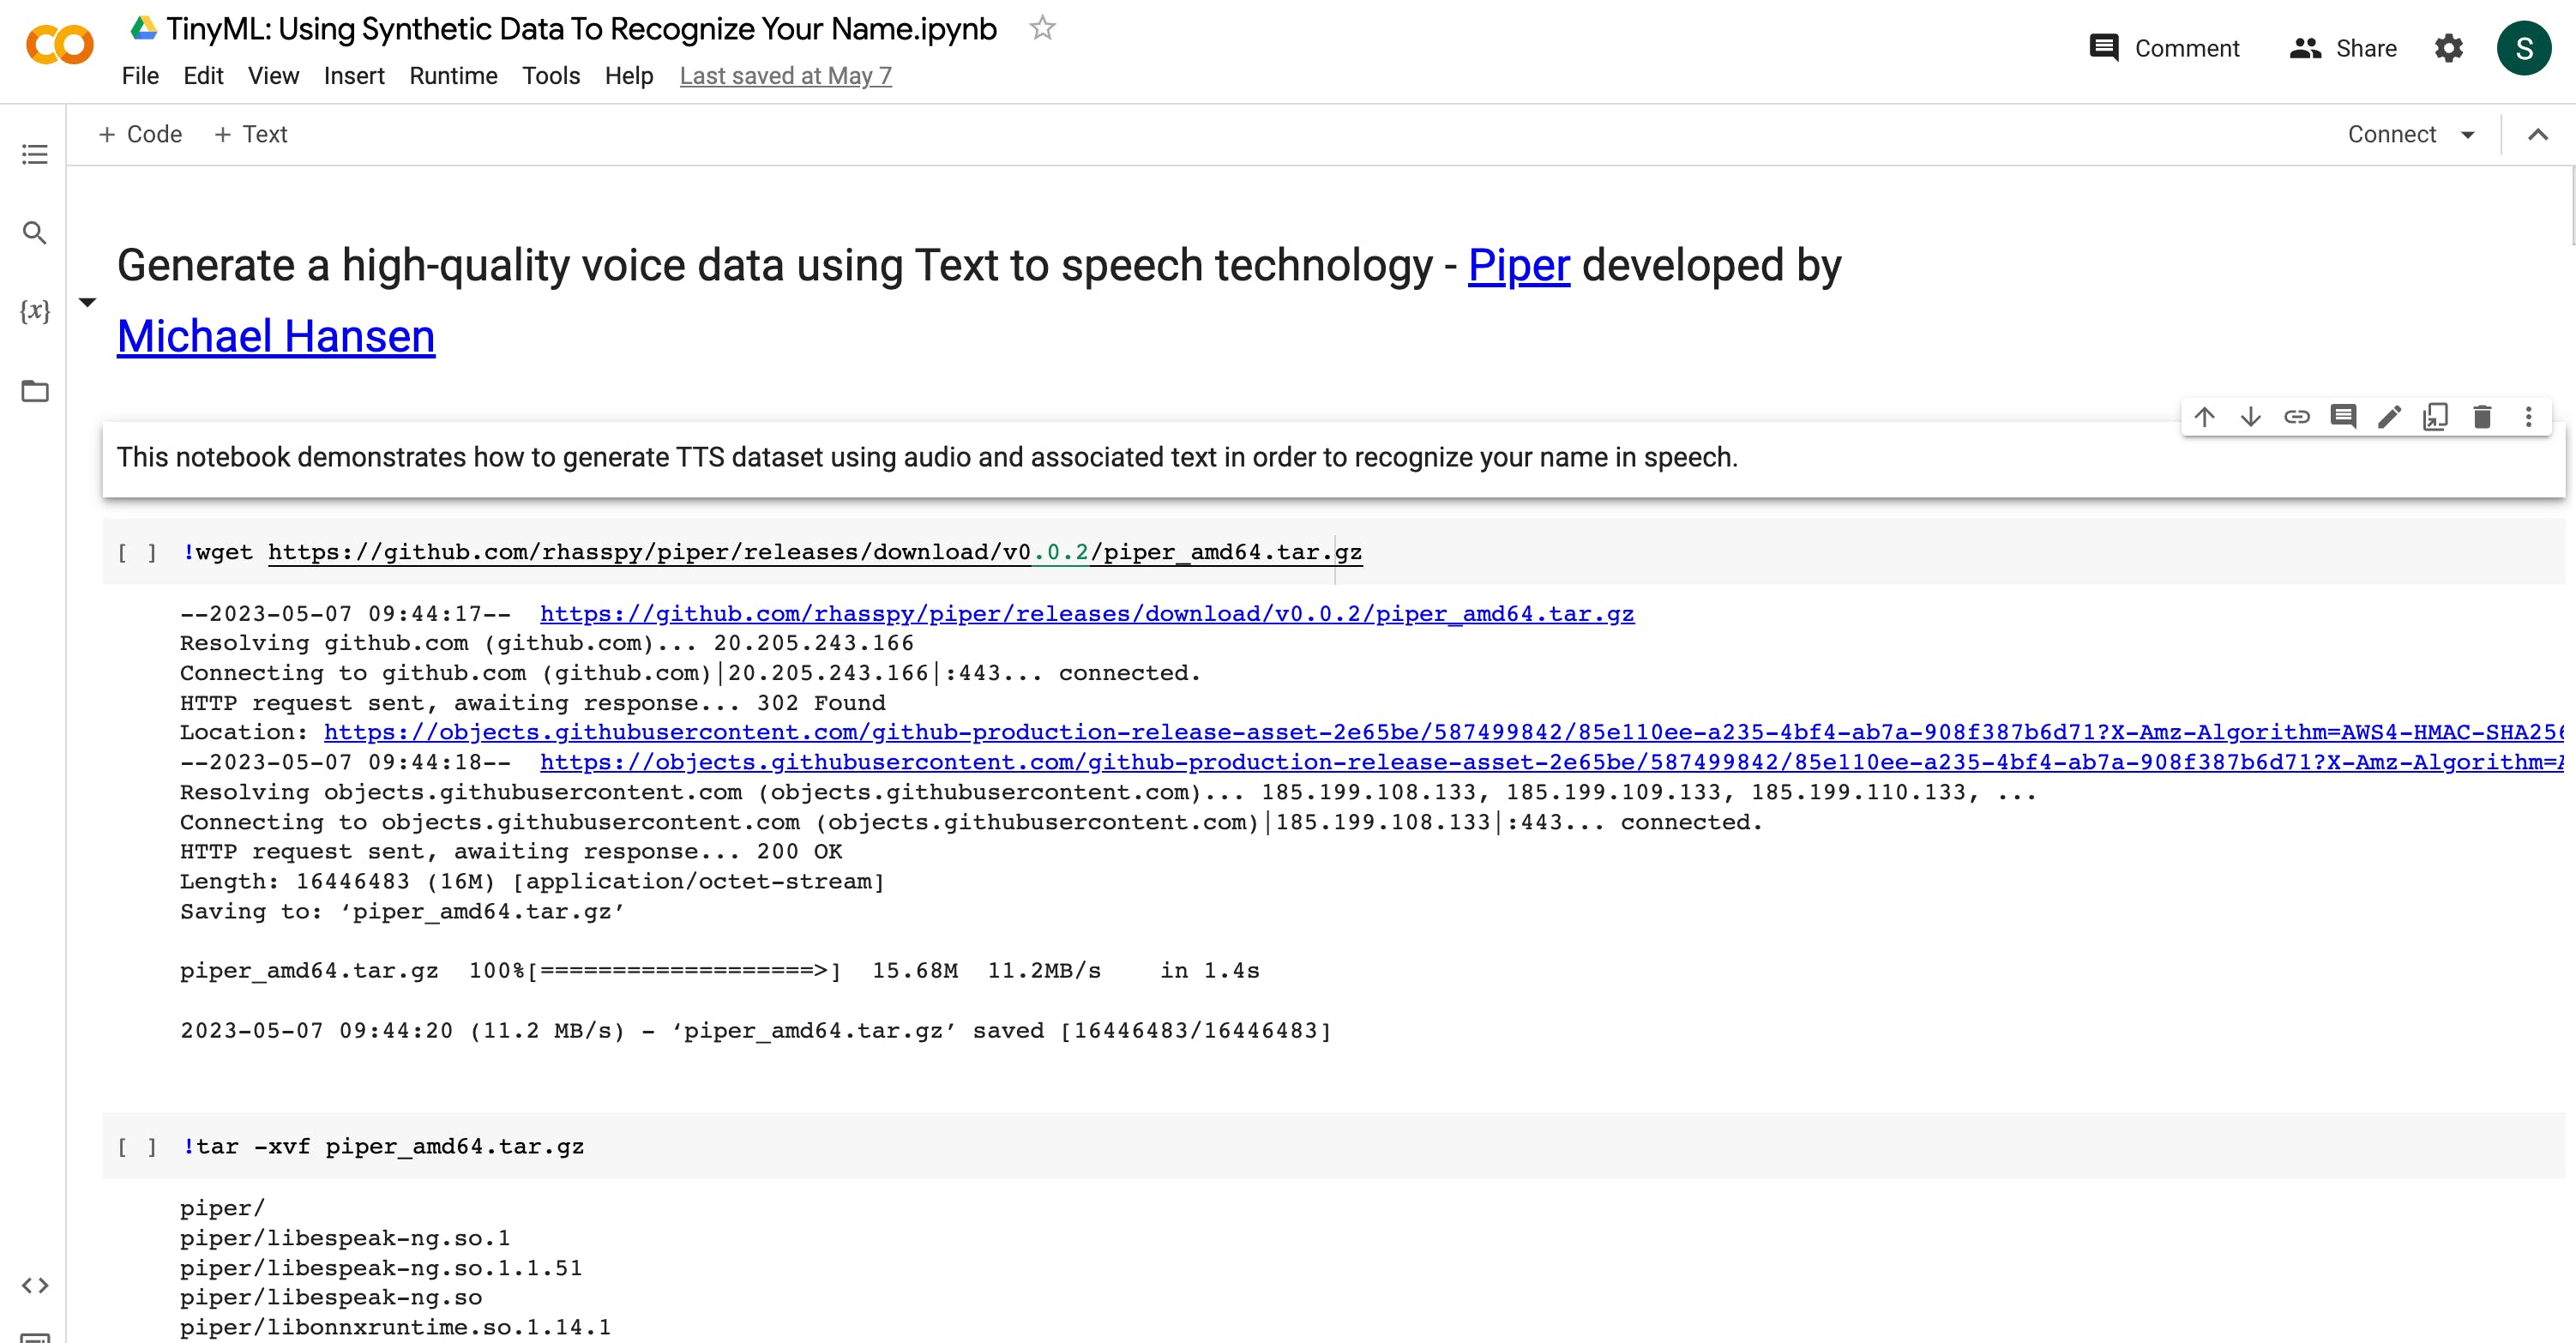The image size is (2576, 1343).
Task: Follow the Michael Hansen link
Action: (276, 336)
